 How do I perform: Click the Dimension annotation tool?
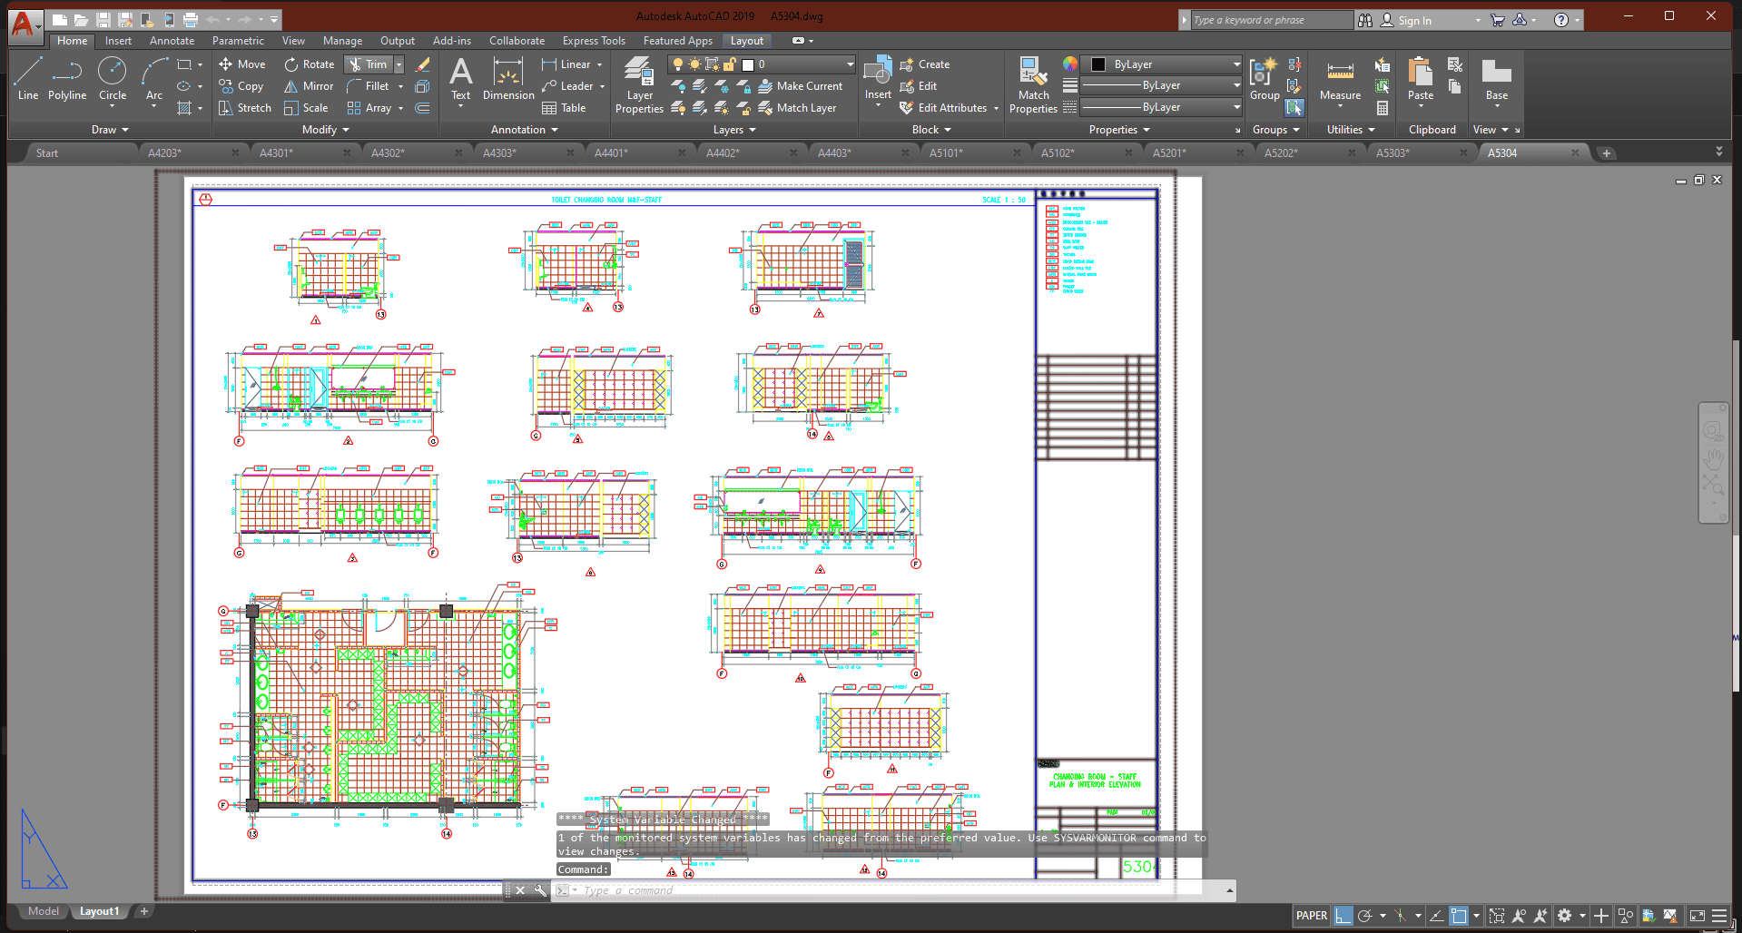click(508, 80)
